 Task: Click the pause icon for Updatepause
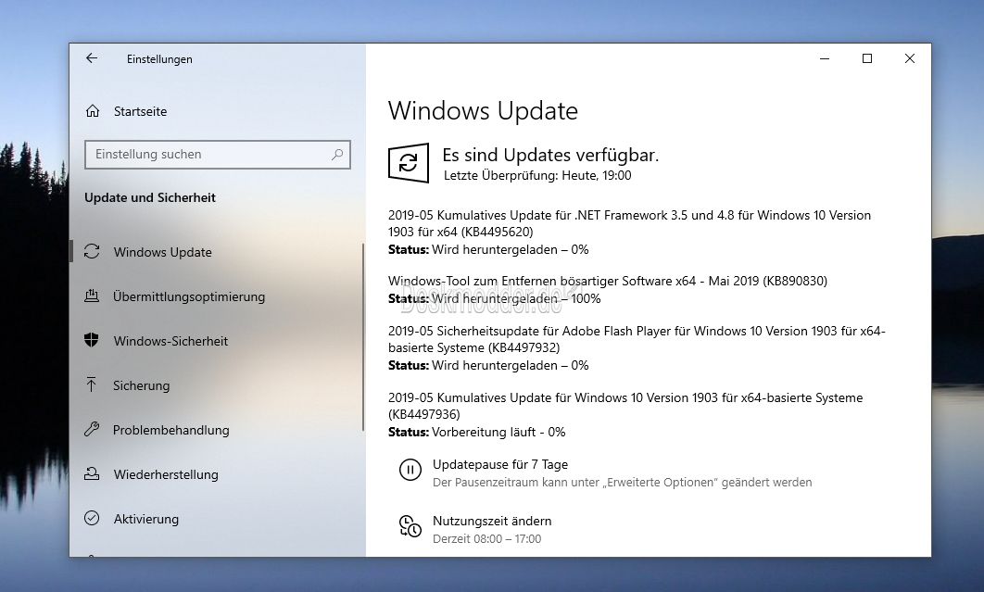[x=410, y=470]
